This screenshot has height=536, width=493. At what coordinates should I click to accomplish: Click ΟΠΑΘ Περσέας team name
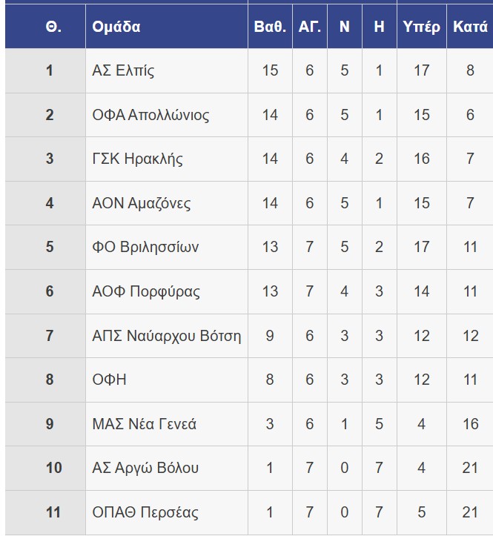pyautogui.click(x=145, y=512)
